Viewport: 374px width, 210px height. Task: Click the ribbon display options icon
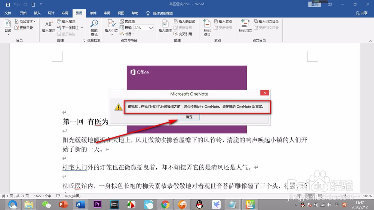(x=329, y=4)
